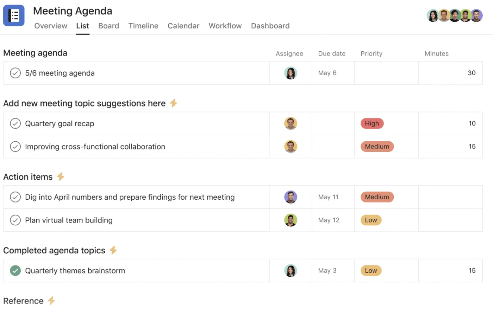Click lightning bolt next to Completed agenda topics
493x309 pixels.
click(x=113, y=250)
